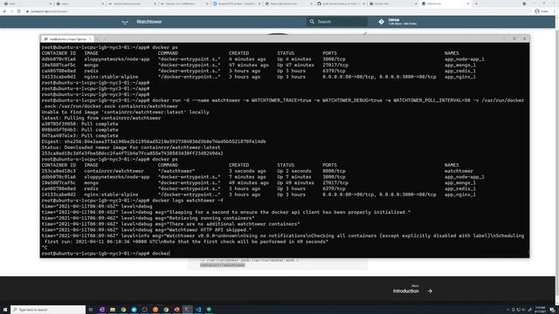Select the active terminal icon in taskbar

(187, 310)
